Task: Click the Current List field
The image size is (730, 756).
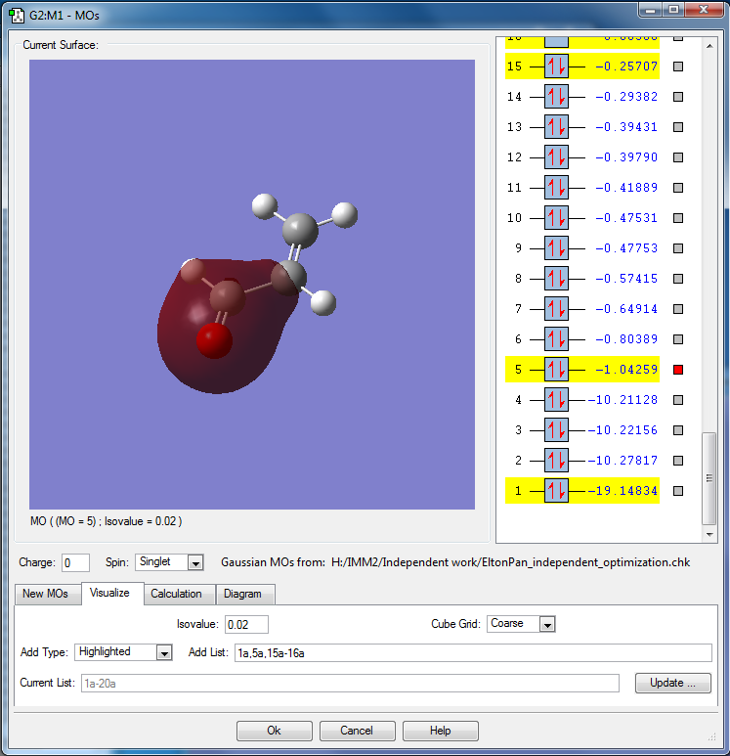Action: pos(350,684)
